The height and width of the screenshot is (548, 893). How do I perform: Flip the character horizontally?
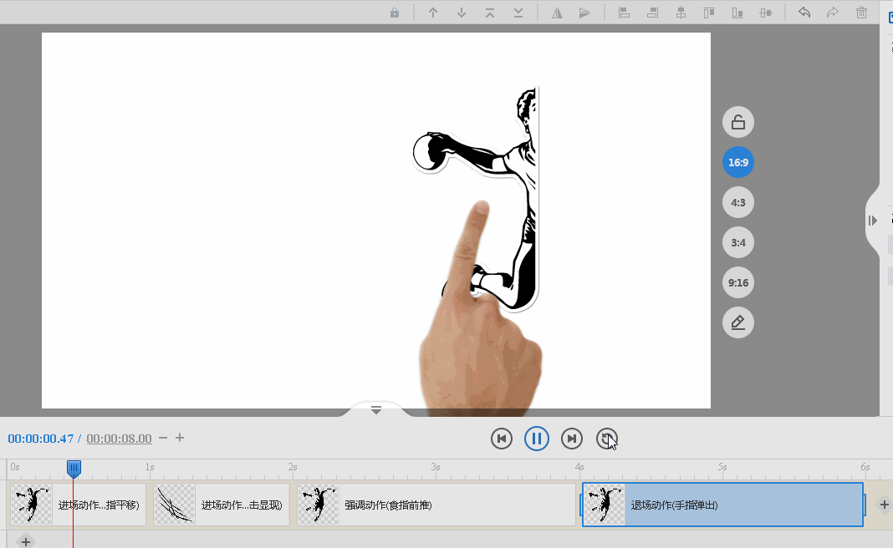[x=557, y=12]
